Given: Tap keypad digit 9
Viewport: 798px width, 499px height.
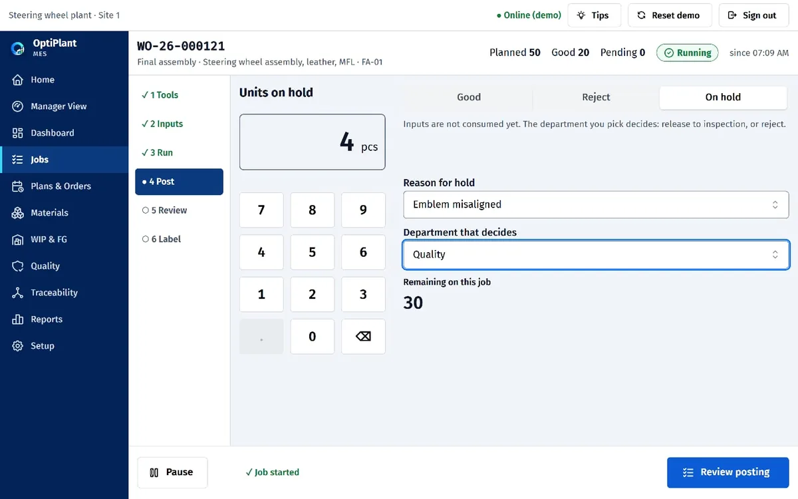Looking at the screenshot, I should (x=363, y=210).
